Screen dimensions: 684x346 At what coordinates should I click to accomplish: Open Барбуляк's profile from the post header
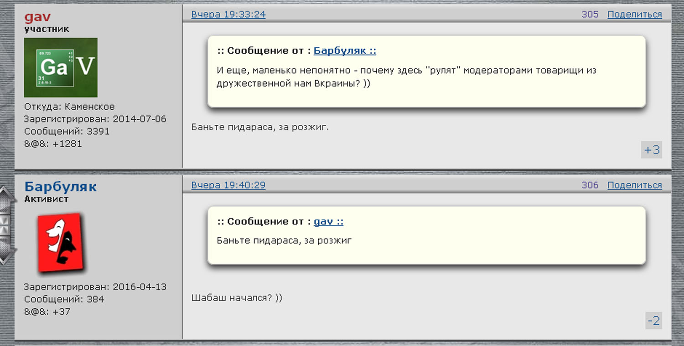coord(60,187)
